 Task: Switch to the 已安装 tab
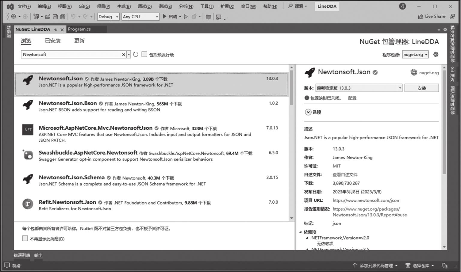53,41
